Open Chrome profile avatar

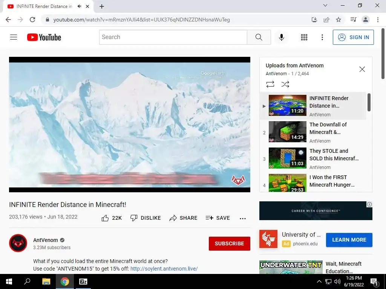click(366, 20)
